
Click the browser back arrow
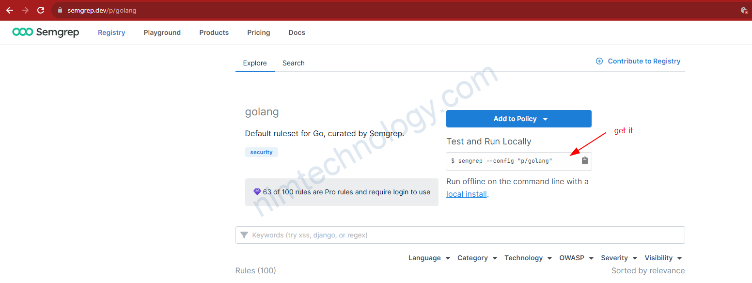(10, 10)
